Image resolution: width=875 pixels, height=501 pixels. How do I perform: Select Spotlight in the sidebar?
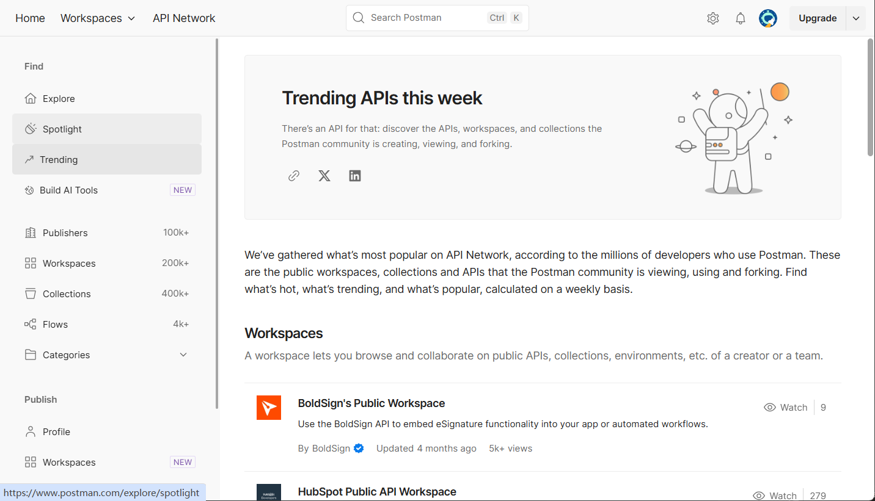(x=107, y=129)
